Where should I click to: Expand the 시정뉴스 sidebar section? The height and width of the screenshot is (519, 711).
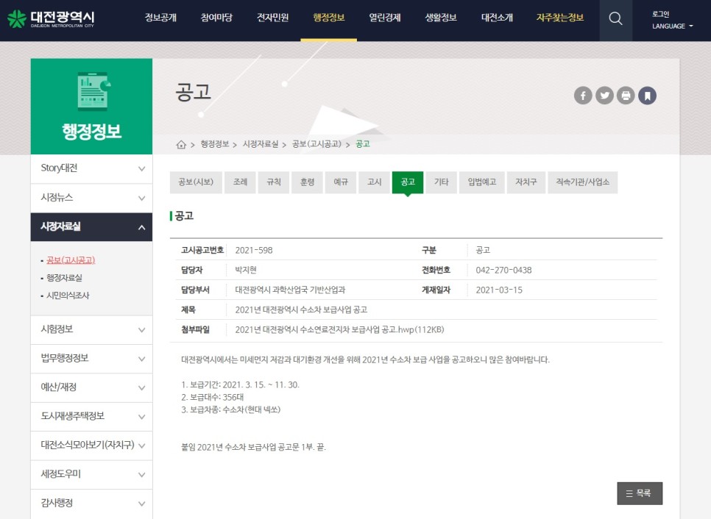click(91, 198)
